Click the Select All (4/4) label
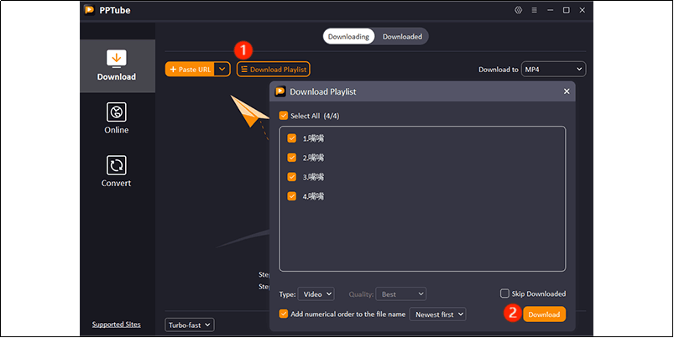Screen dimensions: 674x338 tap(315, 116)
